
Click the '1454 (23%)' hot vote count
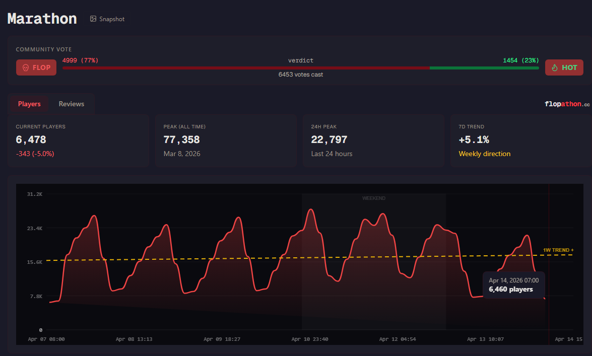pyautogui.click(x=520, y=60)
